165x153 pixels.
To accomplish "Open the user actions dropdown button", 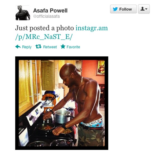I will pyautogui.click(x=144, y=9).
